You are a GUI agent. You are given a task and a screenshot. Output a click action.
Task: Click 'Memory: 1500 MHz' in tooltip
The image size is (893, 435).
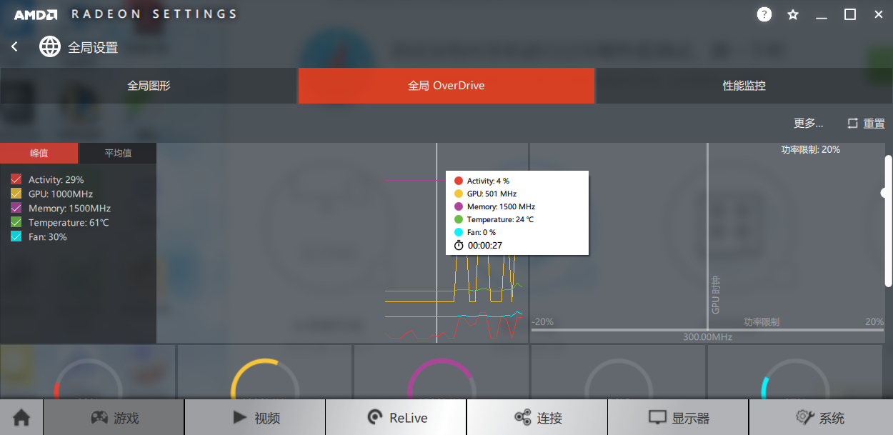(501, 207)
